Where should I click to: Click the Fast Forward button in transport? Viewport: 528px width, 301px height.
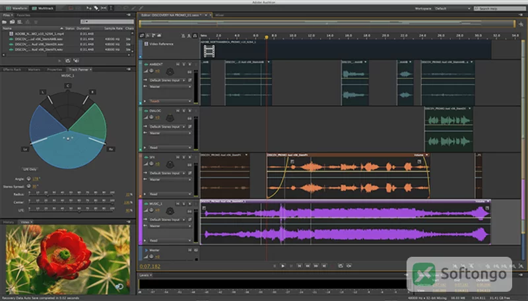coord(316,265)
